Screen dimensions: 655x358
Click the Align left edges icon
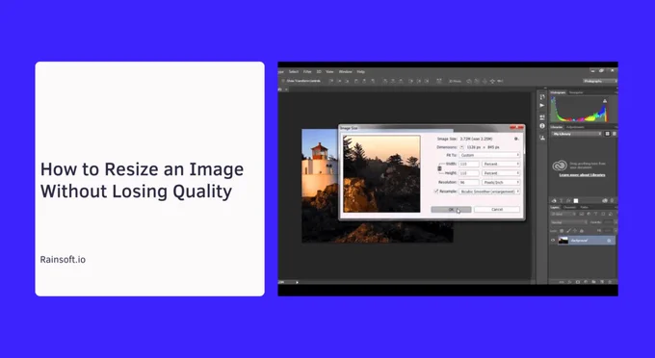point(356,81)
